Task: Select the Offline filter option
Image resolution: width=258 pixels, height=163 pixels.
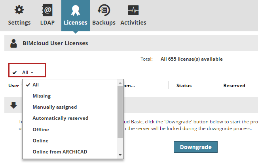Action: 41,129
